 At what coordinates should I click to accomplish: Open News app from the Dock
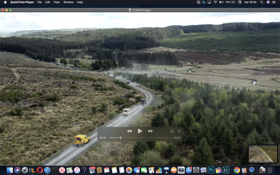[x=62, y=170]
